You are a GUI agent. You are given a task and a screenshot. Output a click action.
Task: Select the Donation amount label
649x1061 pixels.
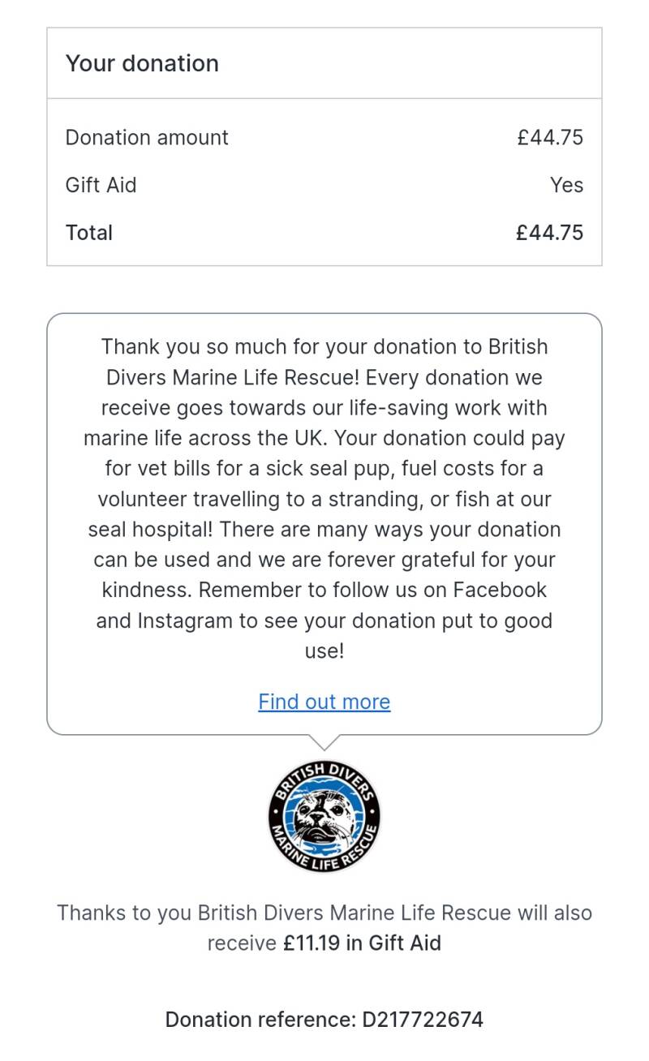point(147,137)
